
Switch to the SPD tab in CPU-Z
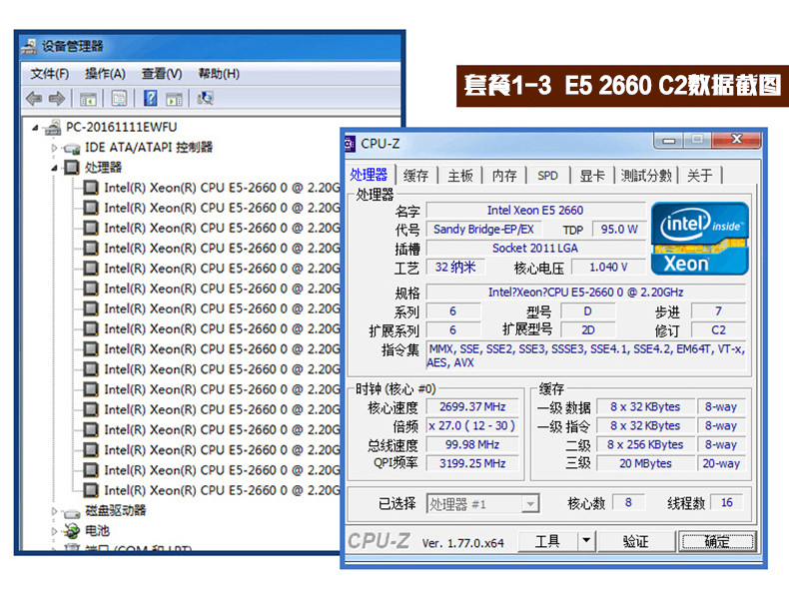(547, 176)
